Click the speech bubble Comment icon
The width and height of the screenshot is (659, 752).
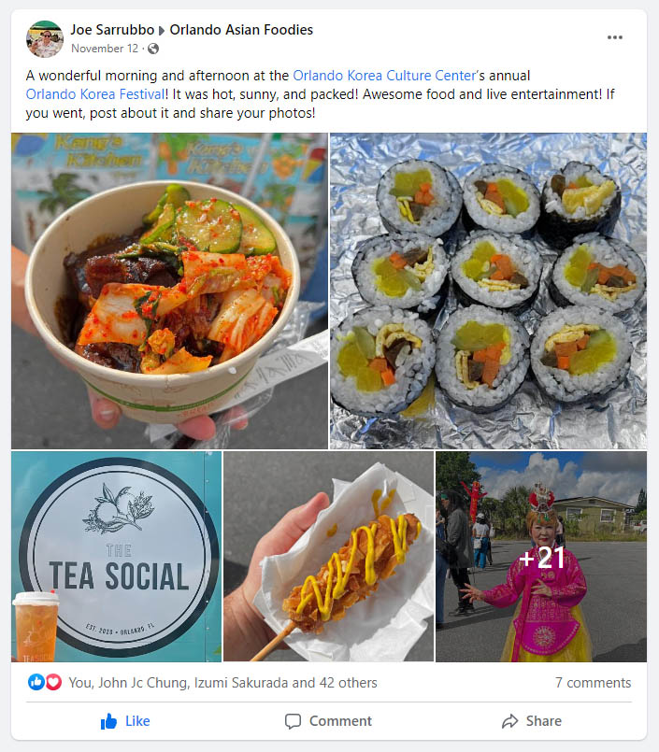[293, 721]
